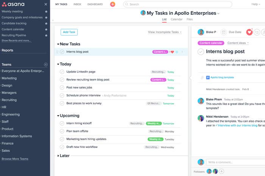Add a new team with plus icon
This screenshot has width=265, height=176.
(46, 64)
